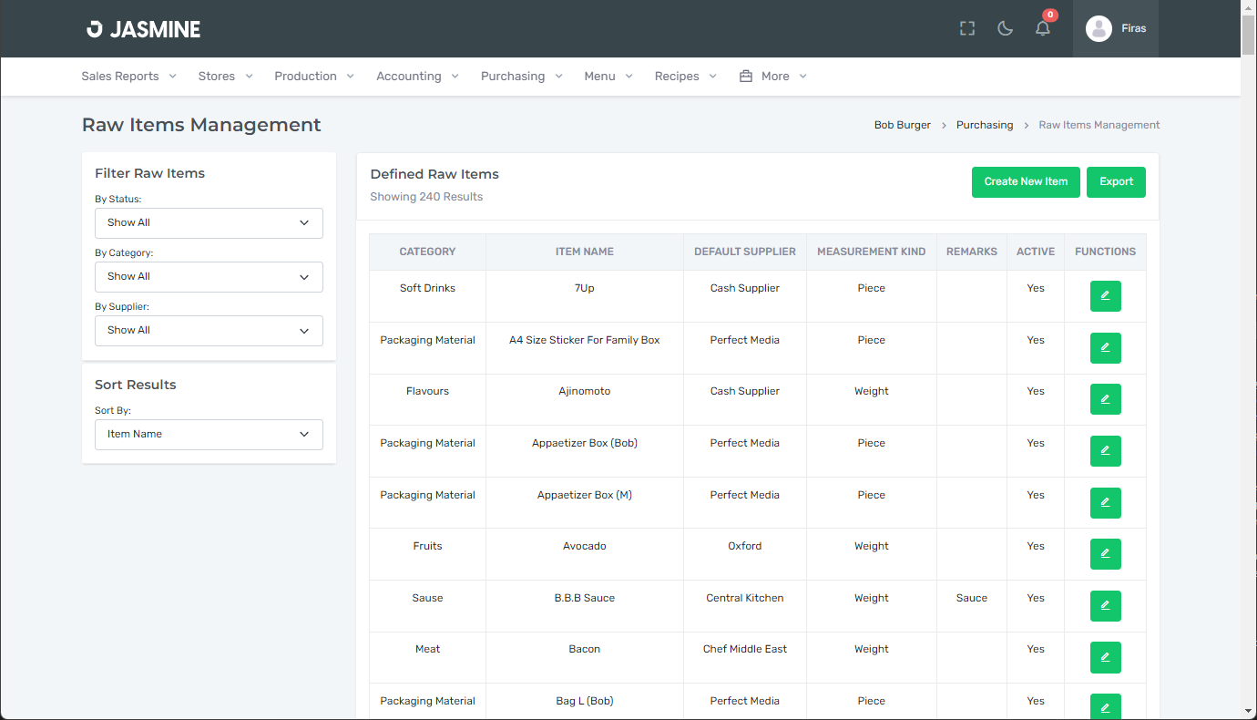Click the Firas user avatar
The image size is (1257, 720).
coord(1099,29)
